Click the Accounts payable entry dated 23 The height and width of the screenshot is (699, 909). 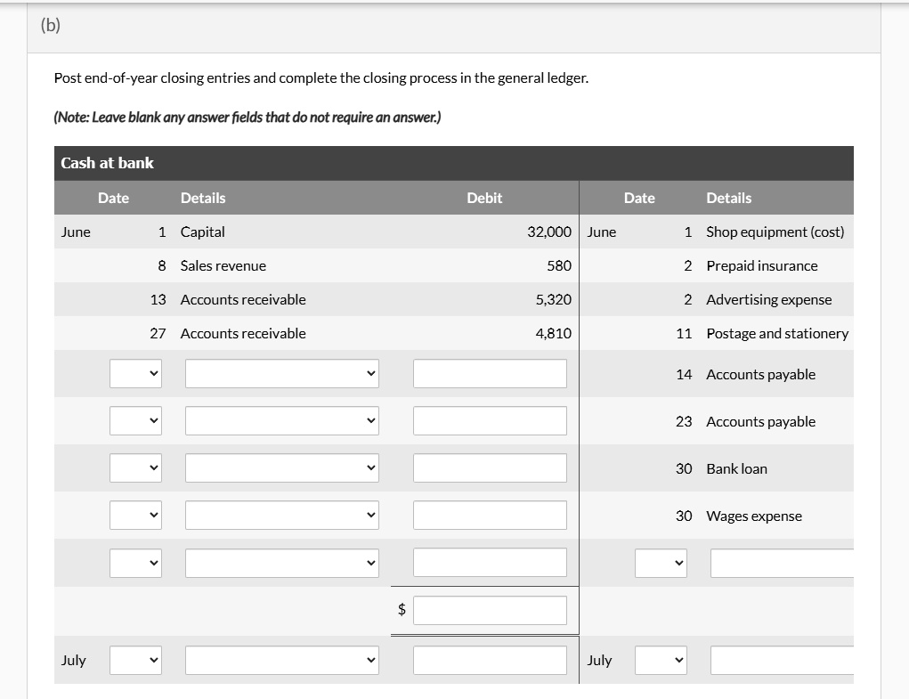(760, 421)
